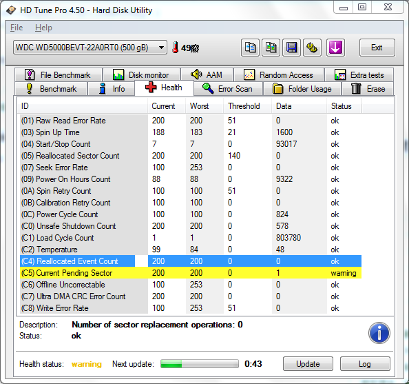Click the Log button
The height and width of the screenshot is (384, 409).
point(365,363)
